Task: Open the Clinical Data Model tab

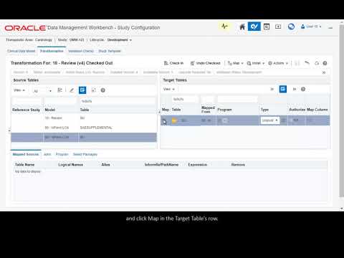Action: pos(21,51)
